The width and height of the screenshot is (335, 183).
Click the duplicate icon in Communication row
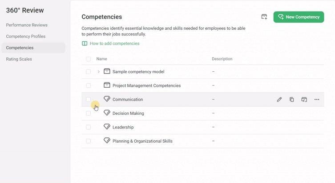pos(292,100)
